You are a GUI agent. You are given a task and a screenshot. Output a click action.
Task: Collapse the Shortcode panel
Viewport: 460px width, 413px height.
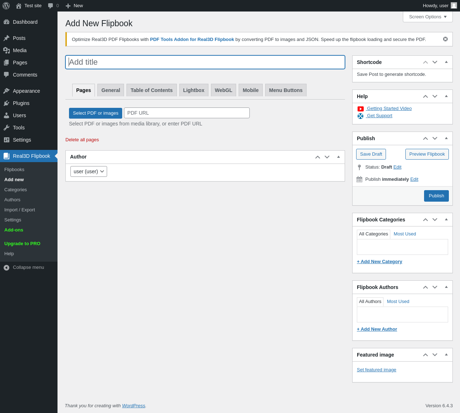446,62
